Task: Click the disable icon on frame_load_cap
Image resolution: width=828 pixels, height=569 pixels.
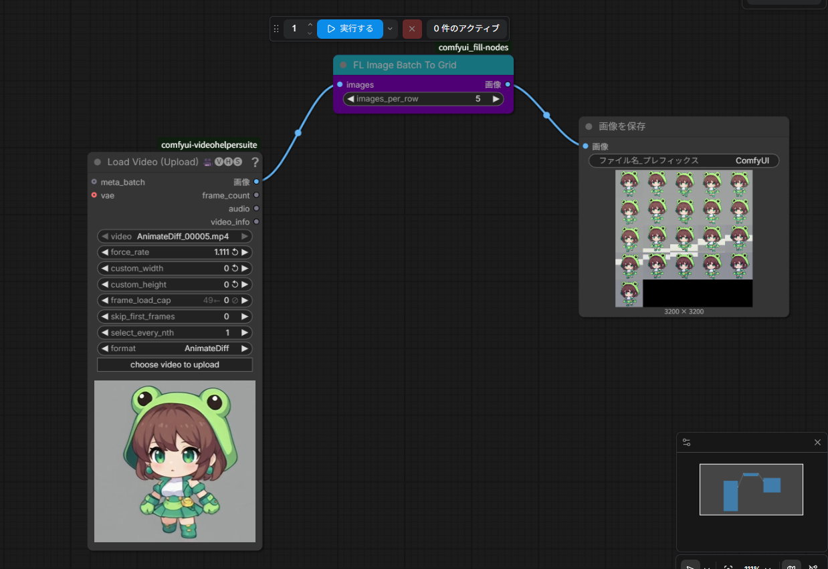Action: pyautogui.click(x=235, y=300)
